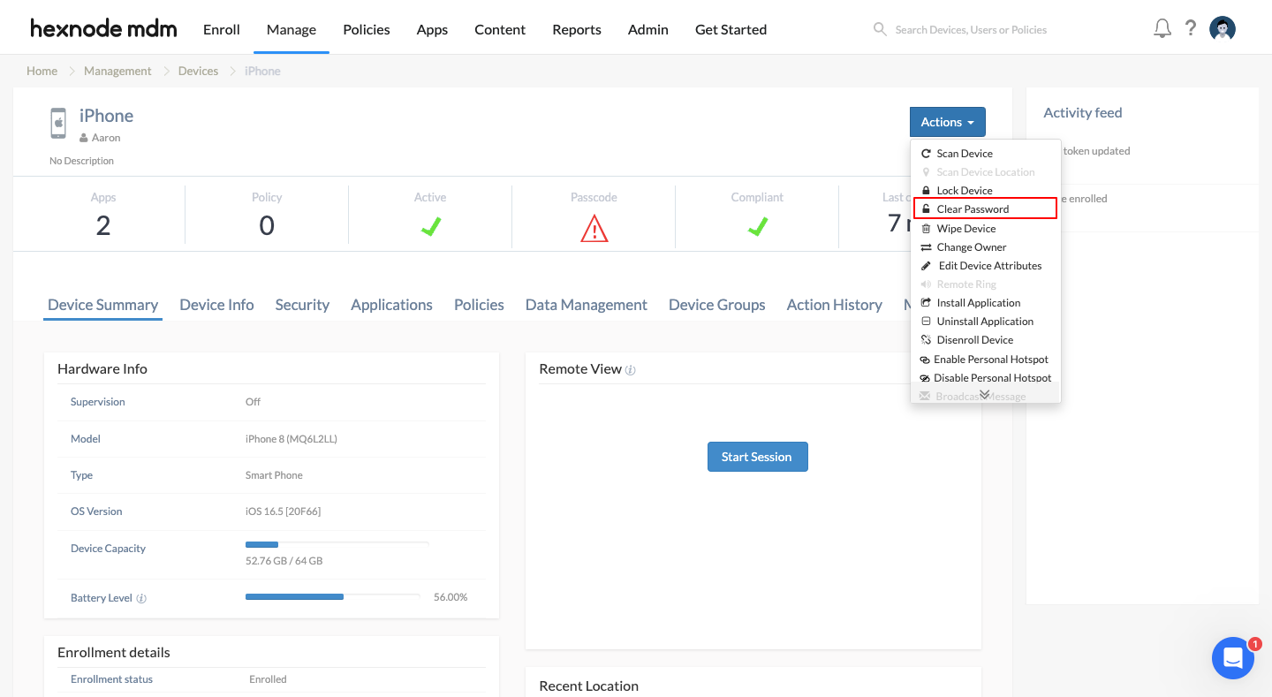Go to Home breadcrumb link
The image size is (1272, 697).
point(42,71)
